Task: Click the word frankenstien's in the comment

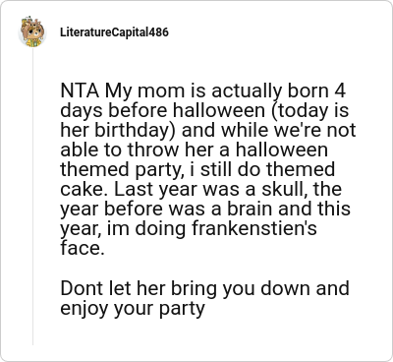Action: tap(254, 228)
